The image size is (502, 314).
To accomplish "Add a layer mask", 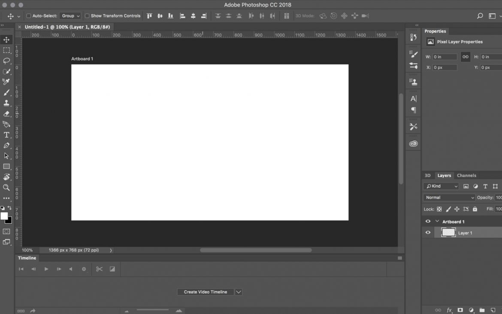I will click(460, 310).
